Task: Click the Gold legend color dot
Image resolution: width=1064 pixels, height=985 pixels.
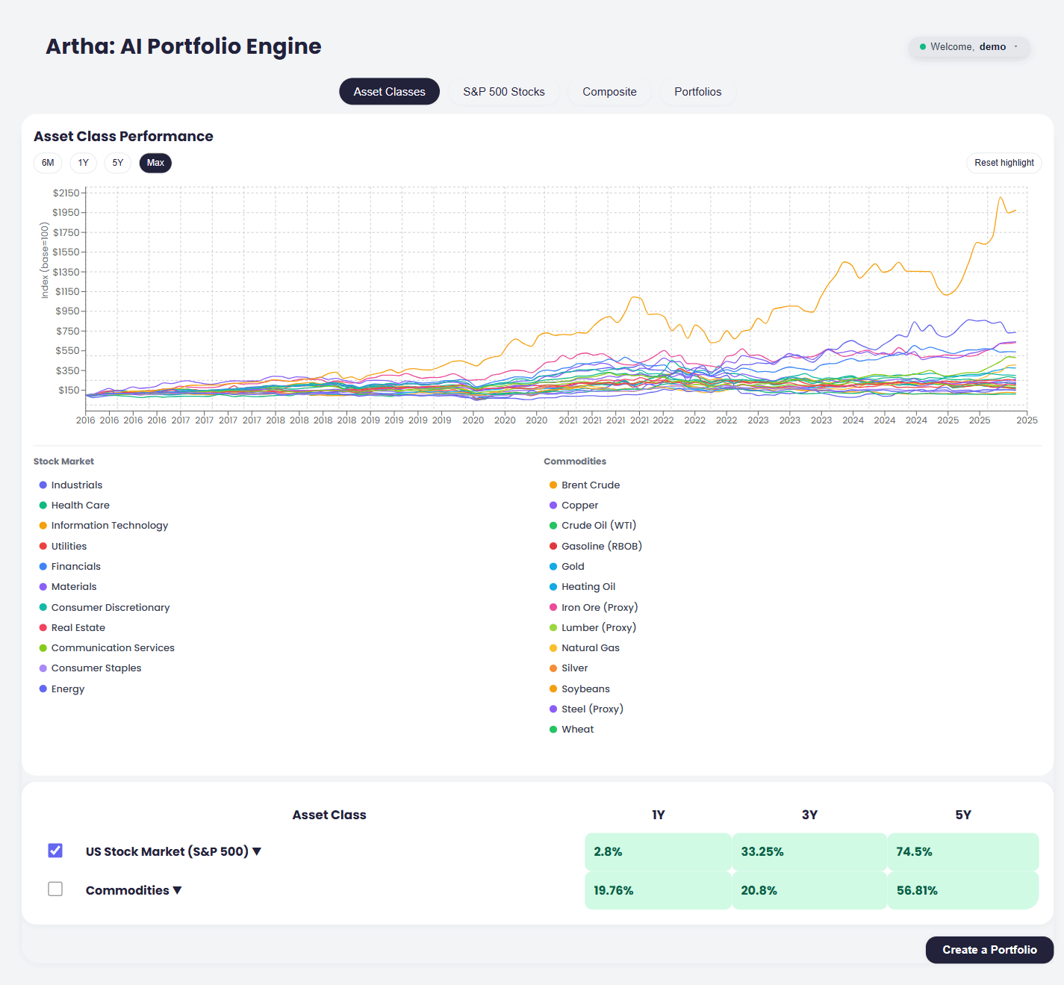Action: pyautogui.click(x=553, y=567)
